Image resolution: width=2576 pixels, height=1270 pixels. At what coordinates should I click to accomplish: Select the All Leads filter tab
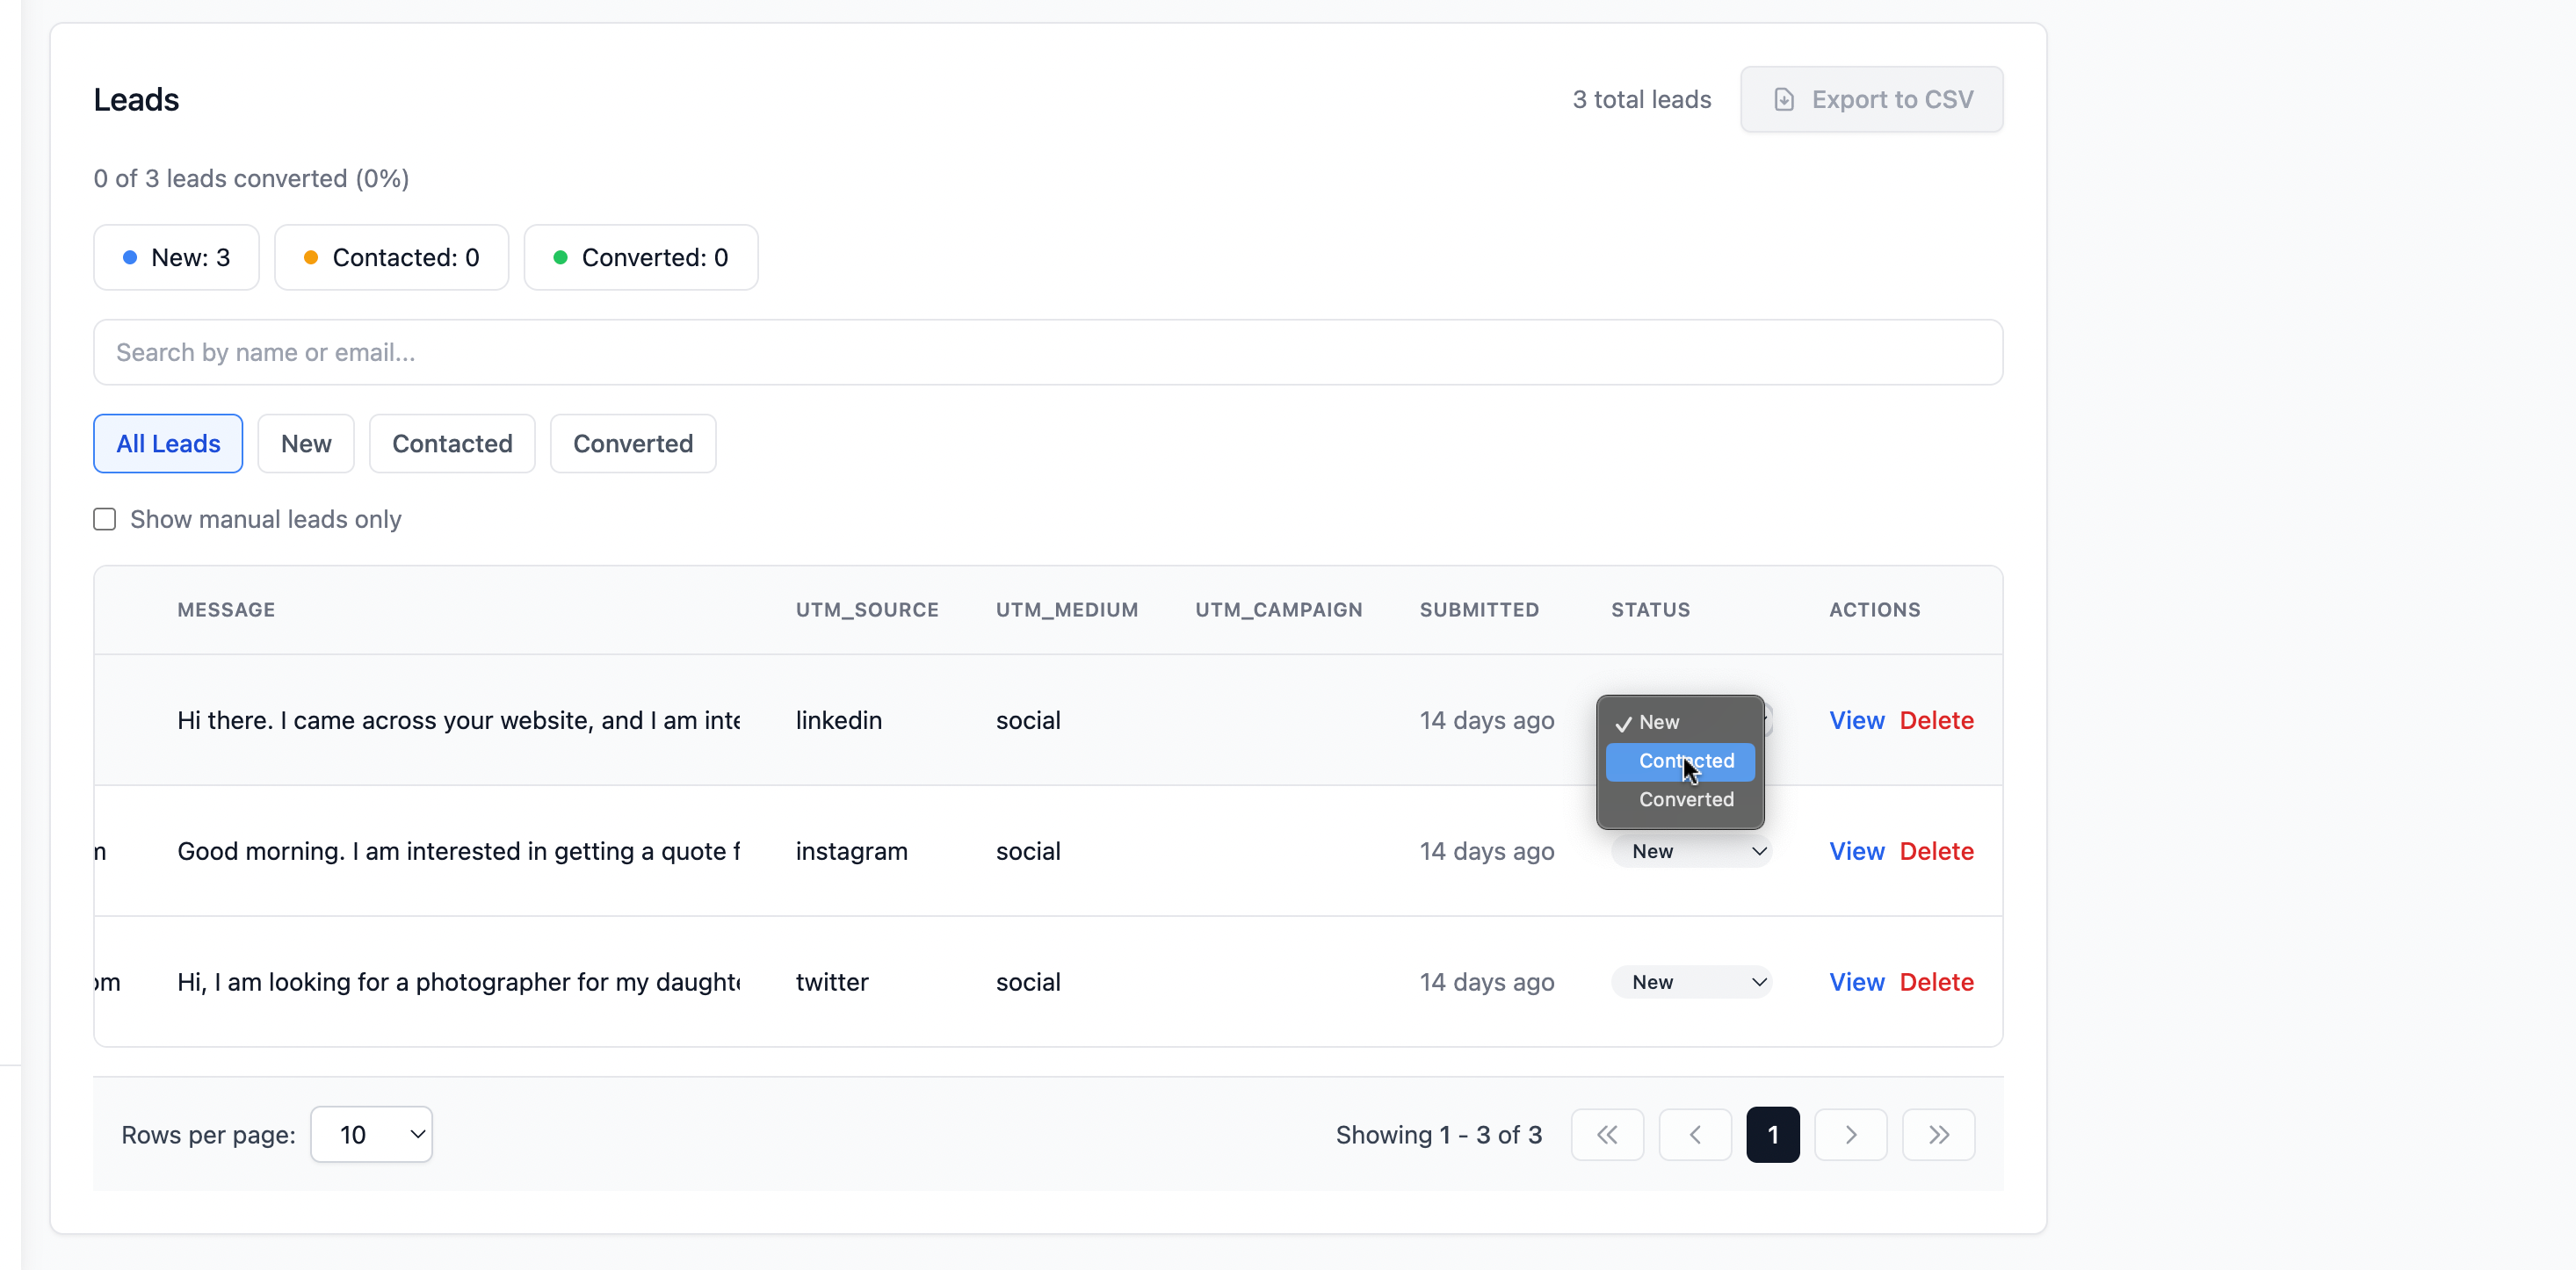click(168, 443)
